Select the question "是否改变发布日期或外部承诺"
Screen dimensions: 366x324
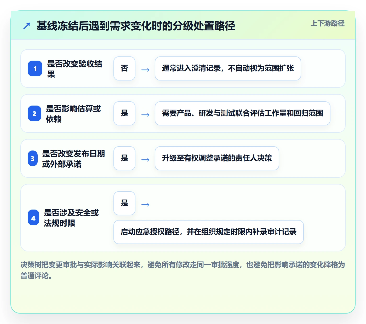click(x=73, y=159)
